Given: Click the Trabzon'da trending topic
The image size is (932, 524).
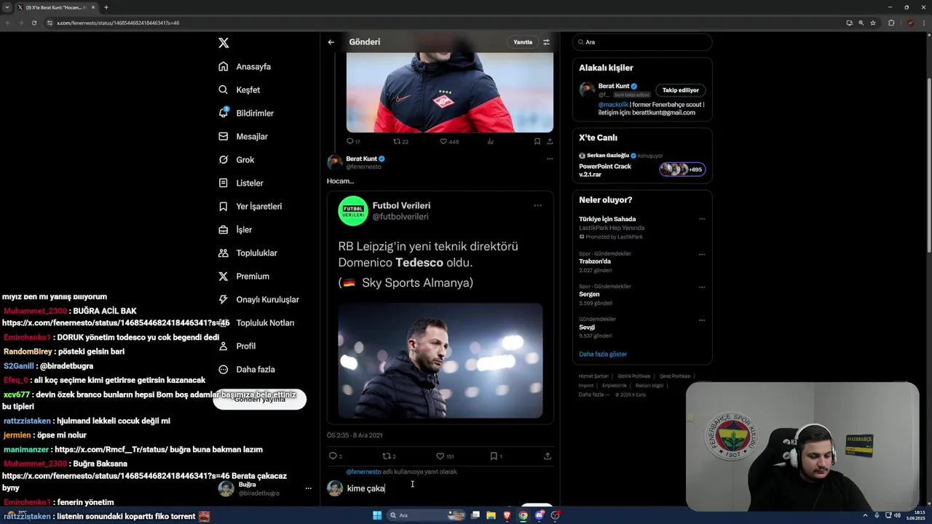Looking at the screenshot, I should (594, 261).
